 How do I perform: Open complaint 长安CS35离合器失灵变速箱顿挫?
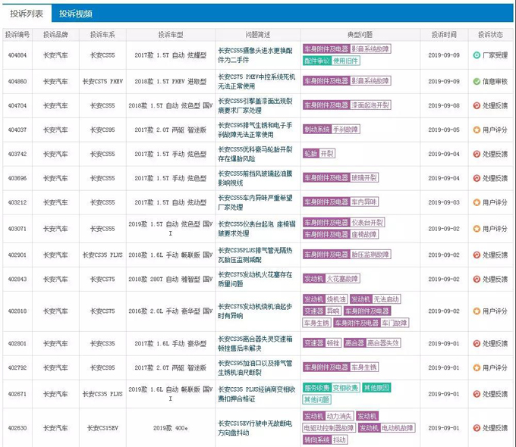click(x=255, y=343)
